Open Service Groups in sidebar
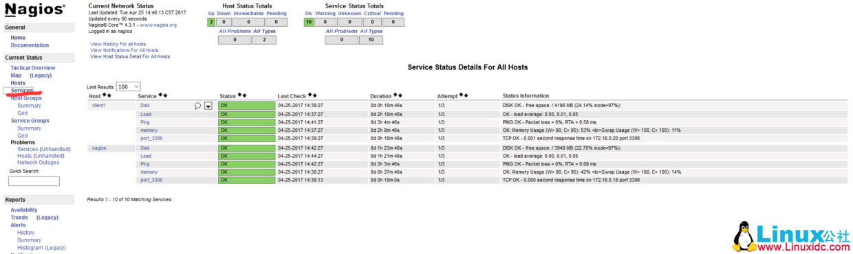Image resolution: width=853 pixels, height=254 pixels. pos(30,121)
